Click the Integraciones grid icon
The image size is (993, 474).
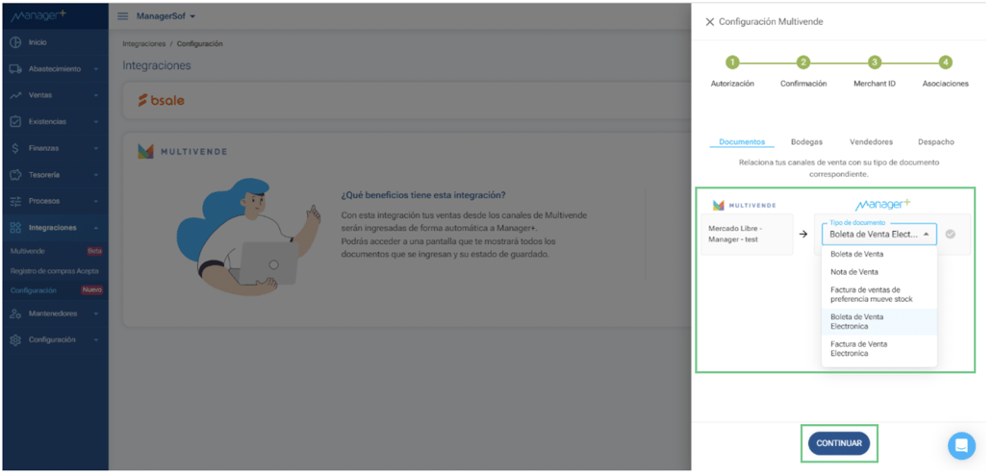click(16, 228)
